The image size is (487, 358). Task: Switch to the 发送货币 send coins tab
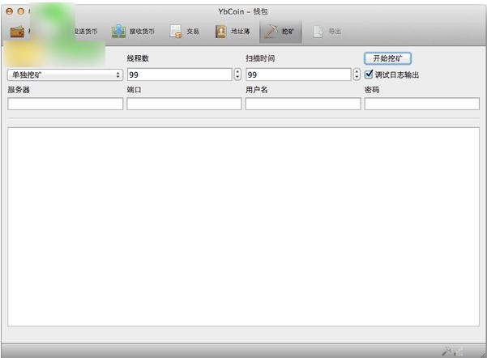(x=86, y=32)
